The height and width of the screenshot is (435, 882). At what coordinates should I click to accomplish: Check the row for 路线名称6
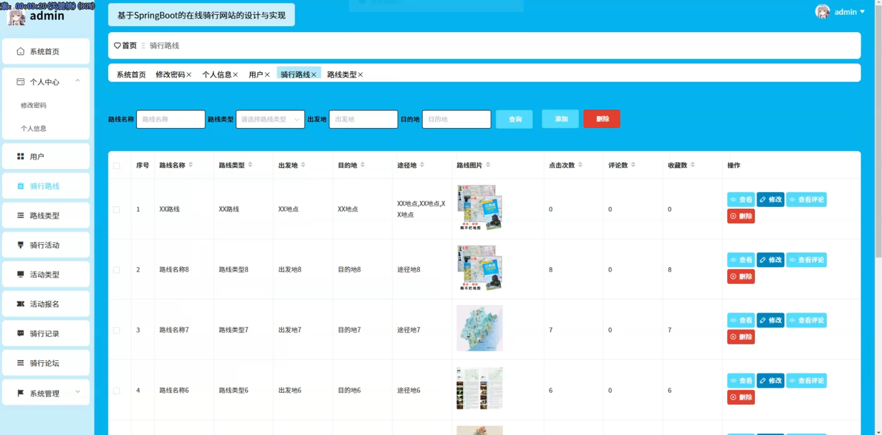point(117,391)
